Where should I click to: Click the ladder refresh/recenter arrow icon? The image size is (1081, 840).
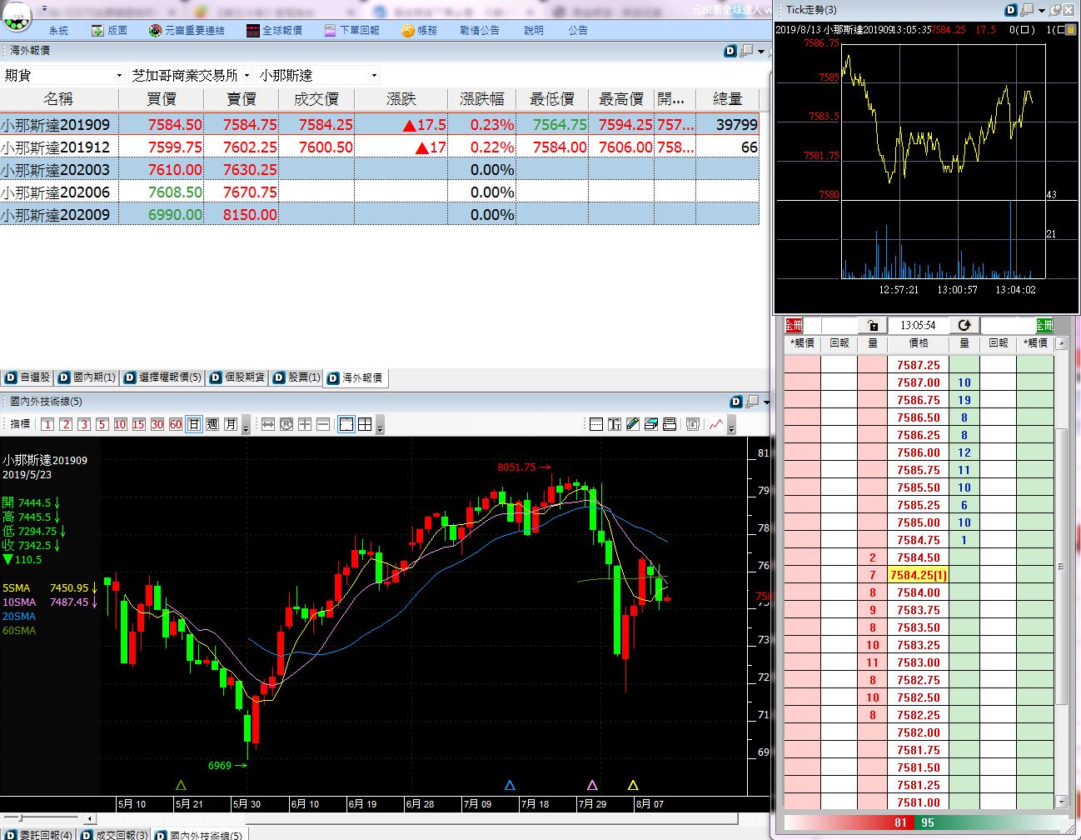pyautogui.click(x=964, y=325)
